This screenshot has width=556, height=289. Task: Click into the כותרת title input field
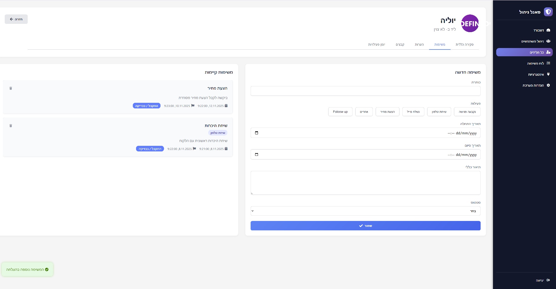(365, 91)
